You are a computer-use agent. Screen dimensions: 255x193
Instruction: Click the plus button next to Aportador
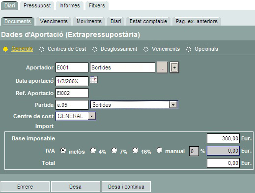coord(174,67)
